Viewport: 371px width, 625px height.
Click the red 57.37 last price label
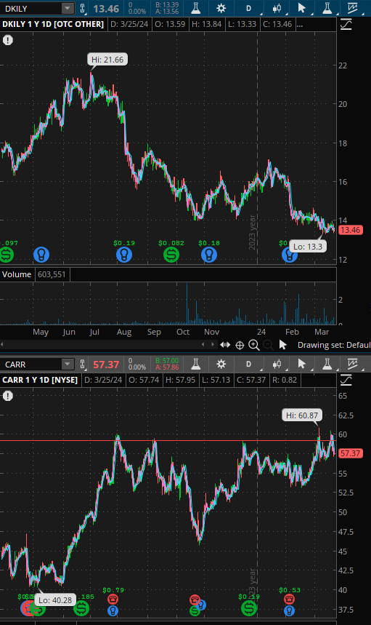pos(351,453)
